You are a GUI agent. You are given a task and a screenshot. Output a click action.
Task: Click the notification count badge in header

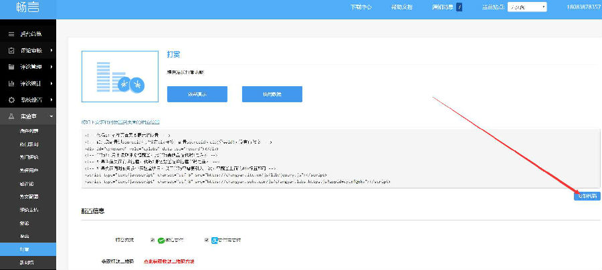tap(460, 7)
